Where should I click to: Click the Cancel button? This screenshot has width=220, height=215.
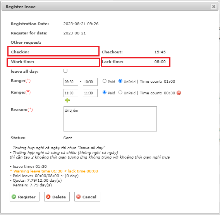point(87,197)
